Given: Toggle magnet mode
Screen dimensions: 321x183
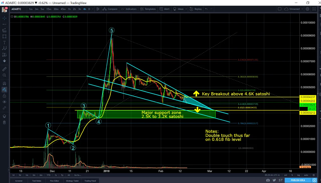Looking at the screenshot, I should point(4,83).
